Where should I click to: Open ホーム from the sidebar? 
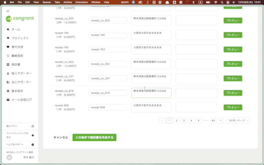pyautogui.click(x=16, y=29)
